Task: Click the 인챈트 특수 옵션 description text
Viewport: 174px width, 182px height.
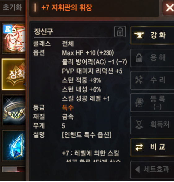Action: click(x=87, y=135)
